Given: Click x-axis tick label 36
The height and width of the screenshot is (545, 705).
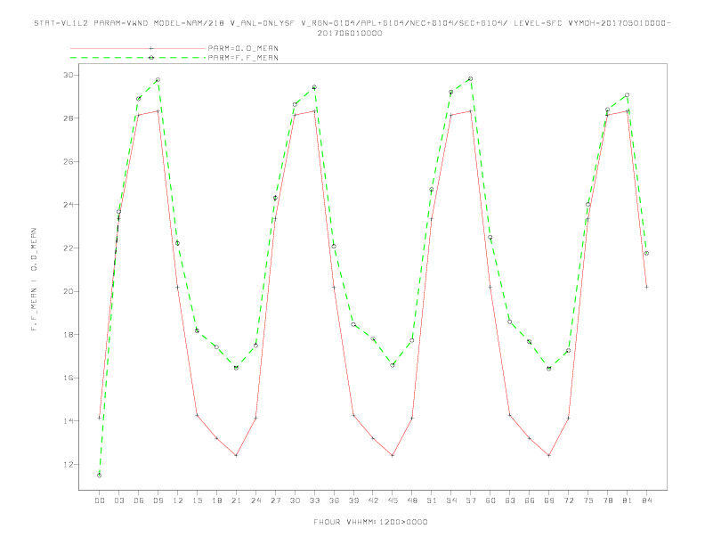Looking at the screenshot, I should coord(334,500).
